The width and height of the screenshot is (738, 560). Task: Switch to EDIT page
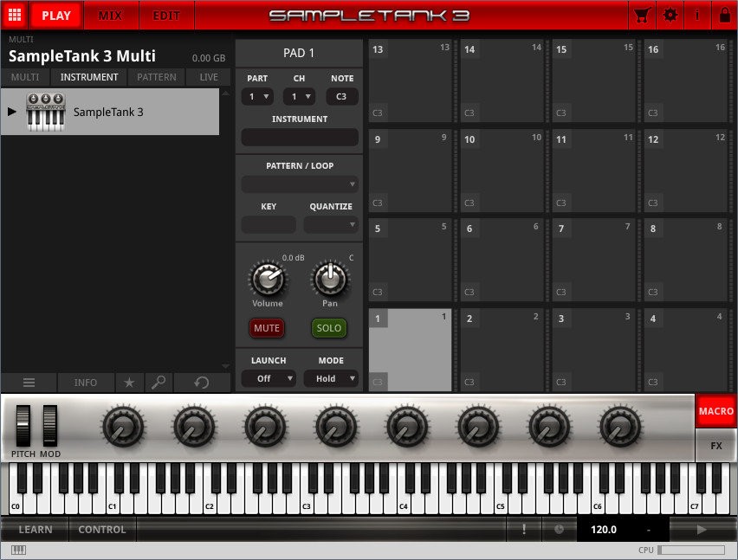tap(166, 15)
